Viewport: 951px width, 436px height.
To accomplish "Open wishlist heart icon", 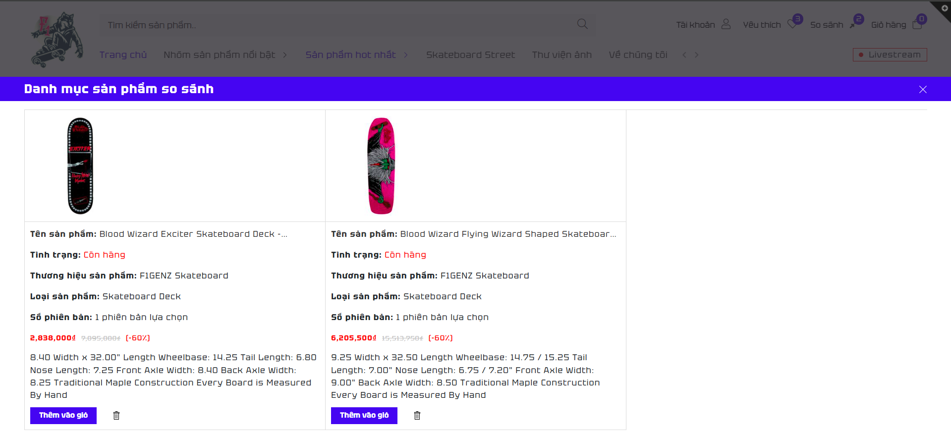I will [x=792, y=24].
